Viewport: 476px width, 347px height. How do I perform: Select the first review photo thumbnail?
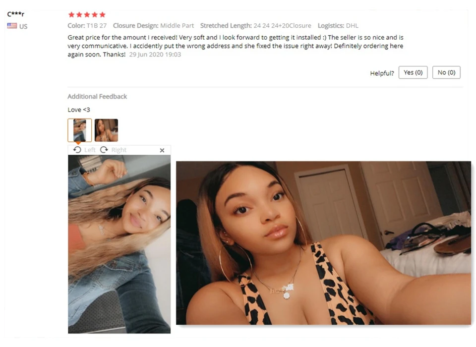pos(79,130)
